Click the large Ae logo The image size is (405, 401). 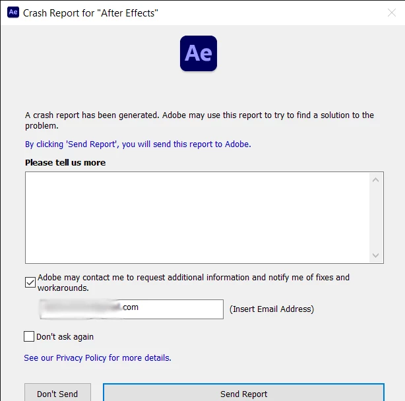[x=199, y=53]
